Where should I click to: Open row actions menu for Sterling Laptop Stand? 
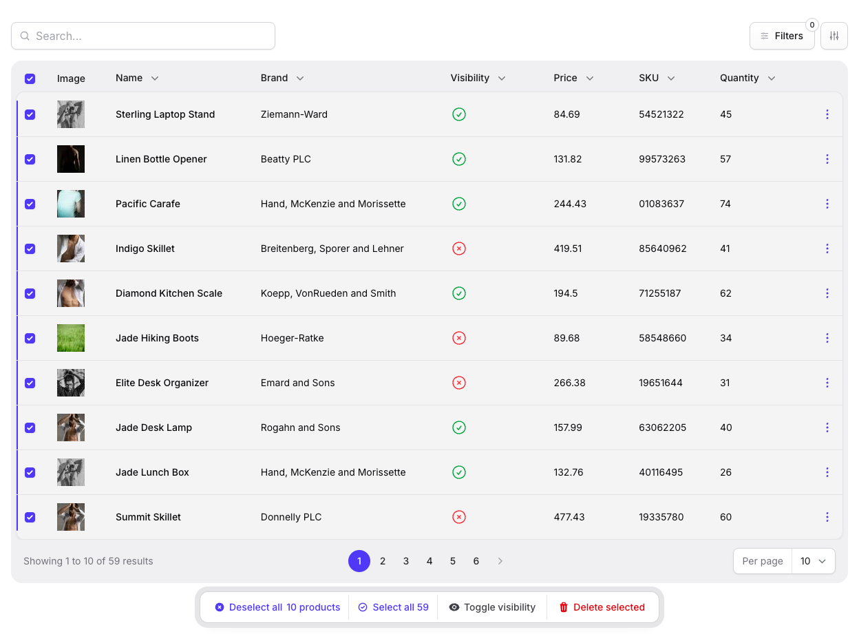(827, 114)
